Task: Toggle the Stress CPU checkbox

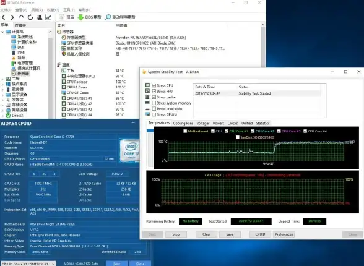Action: 154,85
